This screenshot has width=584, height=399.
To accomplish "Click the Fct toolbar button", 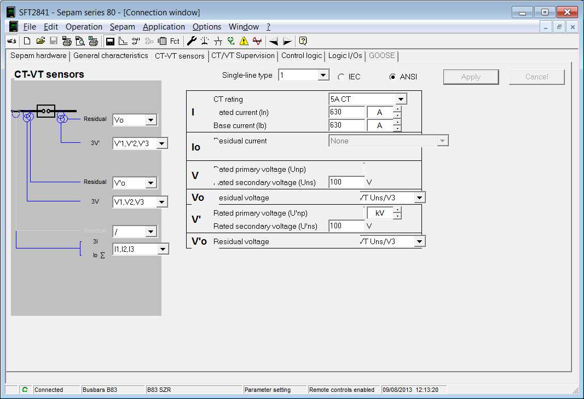I will tap(174, 41).
